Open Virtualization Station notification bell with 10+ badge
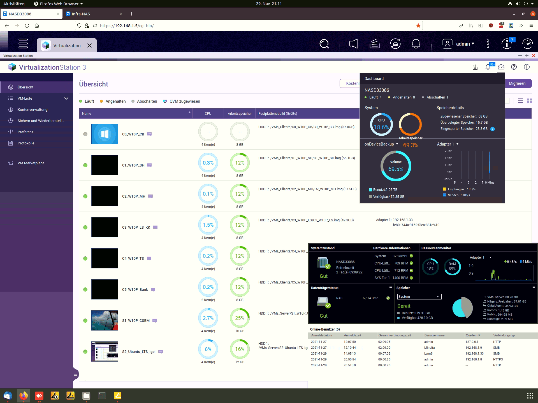Screen dimensions: 538x403 (x=488, y=67)
